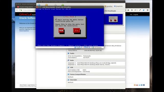164x92 pixels.
Task: Click the yellow gear Settings icon in VirtualBox Manager
Action: click(x=46, y=5)
